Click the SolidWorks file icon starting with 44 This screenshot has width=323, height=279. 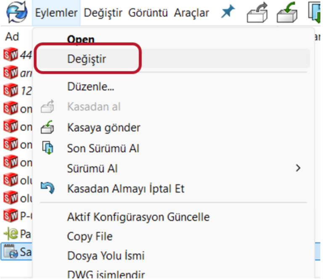click(11, 54)
